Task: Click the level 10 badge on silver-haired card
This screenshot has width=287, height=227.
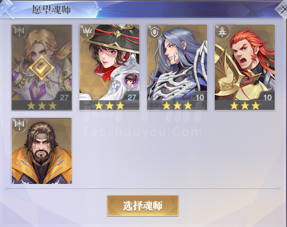Action: tap(200, 97)
